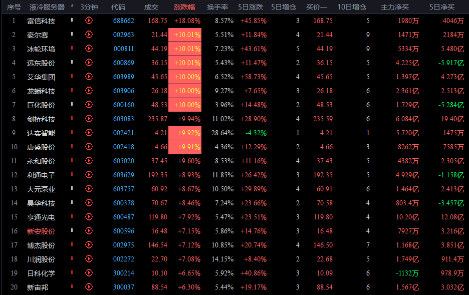Open stock code 002963
Screen dimensions: 469x295
(124, 35)
